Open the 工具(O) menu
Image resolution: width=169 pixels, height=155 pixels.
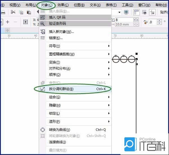point(127,5)
